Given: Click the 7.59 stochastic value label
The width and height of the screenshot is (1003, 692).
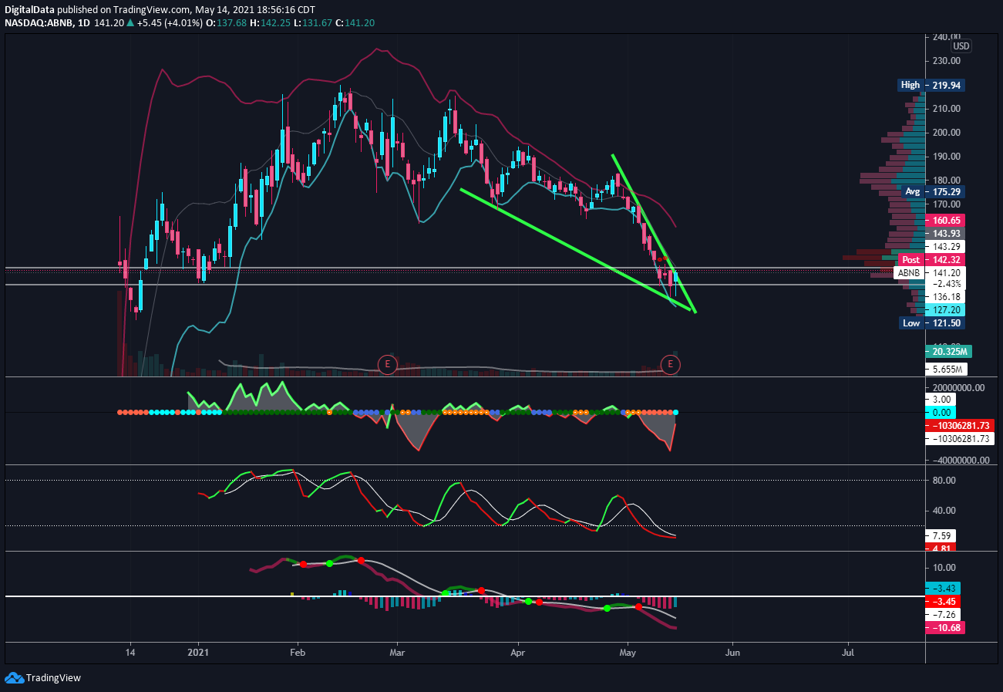Looking at the screenshot, I should [940, 535].
